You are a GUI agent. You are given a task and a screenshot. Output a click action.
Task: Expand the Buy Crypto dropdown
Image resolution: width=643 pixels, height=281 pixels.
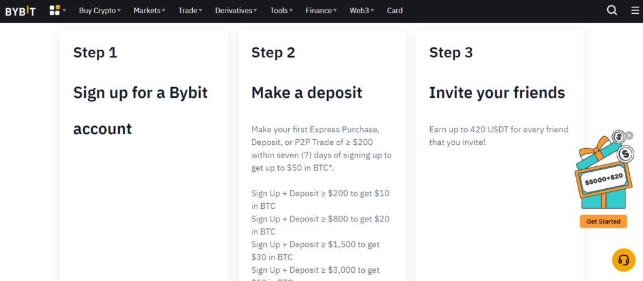[x=100, y=11]
